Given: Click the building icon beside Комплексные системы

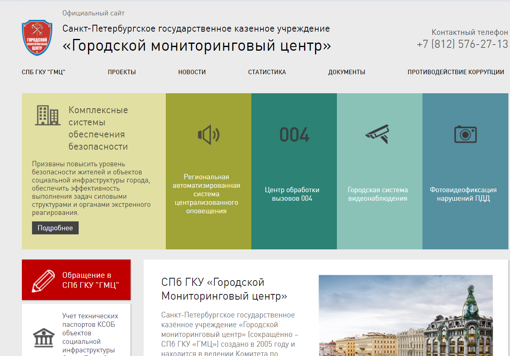Looking at the screenshot, I should pos(47,115).
